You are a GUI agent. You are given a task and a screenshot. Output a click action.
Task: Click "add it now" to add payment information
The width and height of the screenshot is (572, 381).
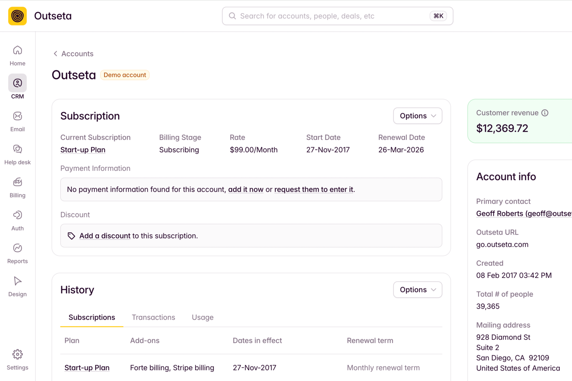(246, 190)
